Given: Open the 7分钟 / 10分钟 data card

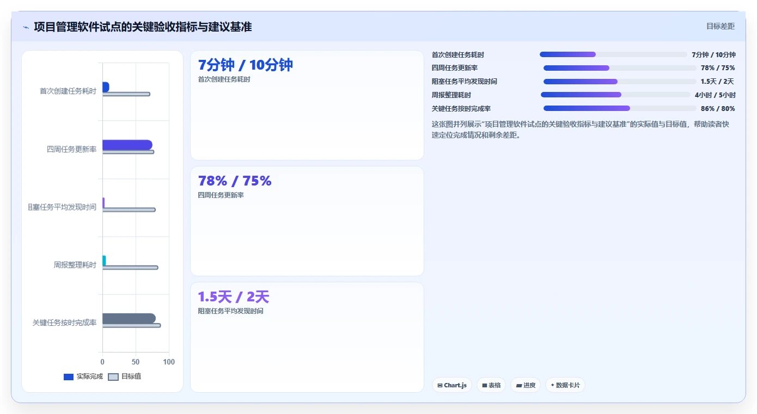Looking at the screenshot, I should pos(307,106).
